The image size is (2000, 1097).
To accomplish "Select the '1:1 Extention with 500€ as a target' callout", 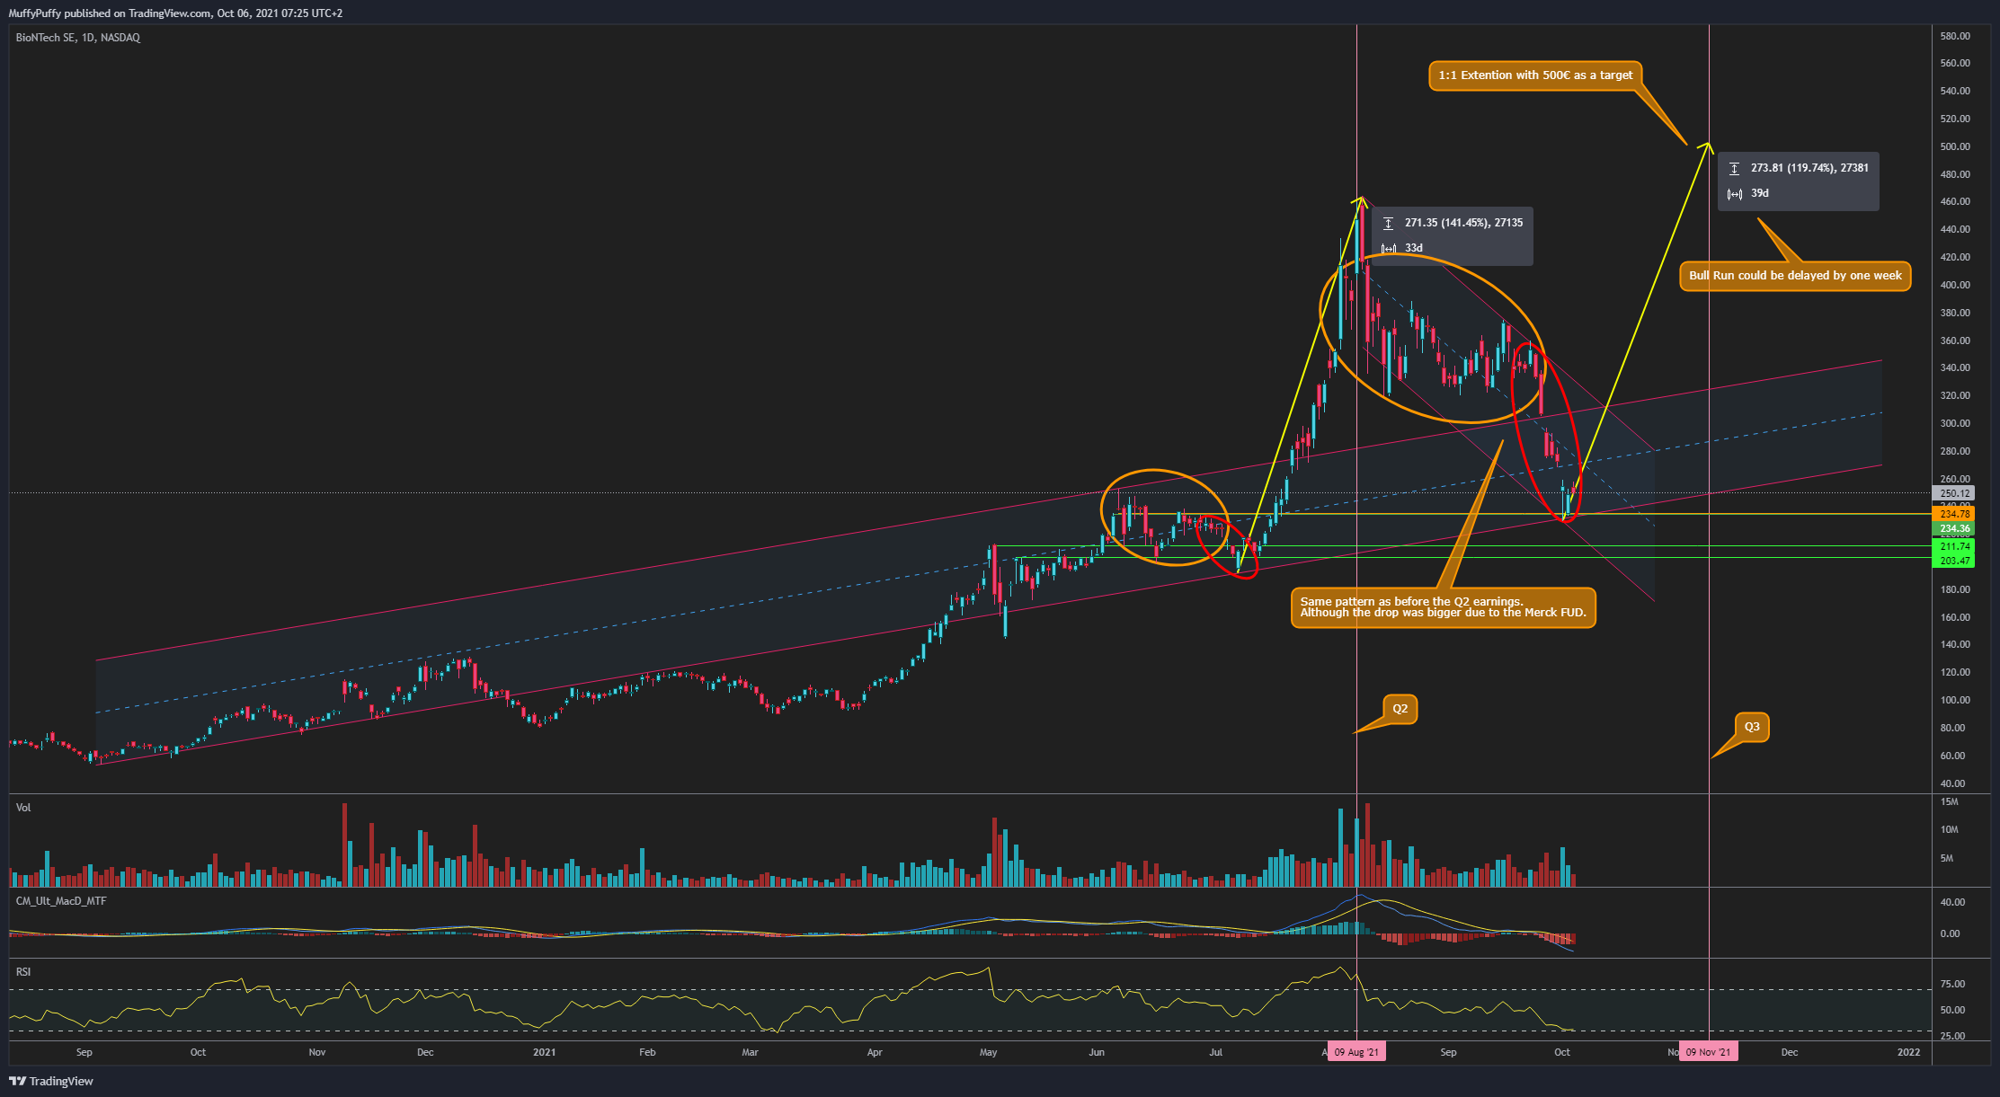I will click(x=1535, y=75).
